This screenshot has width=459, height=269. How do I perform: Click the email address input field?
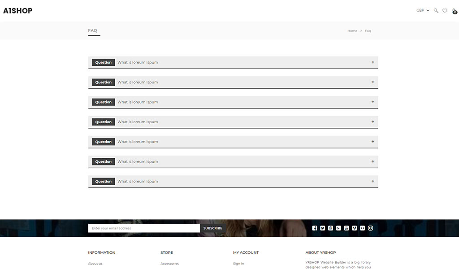(x=144, y=228)
